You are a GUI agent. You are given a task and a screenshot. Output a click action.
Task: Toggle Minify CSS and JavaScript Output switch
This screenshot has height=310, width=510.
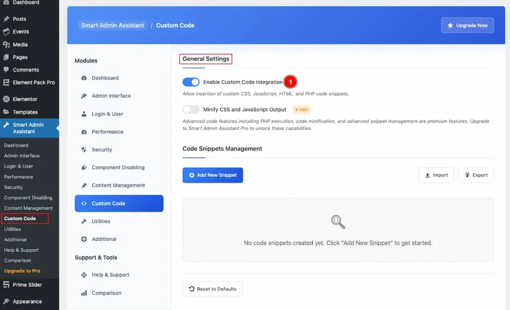click(191, 109)
